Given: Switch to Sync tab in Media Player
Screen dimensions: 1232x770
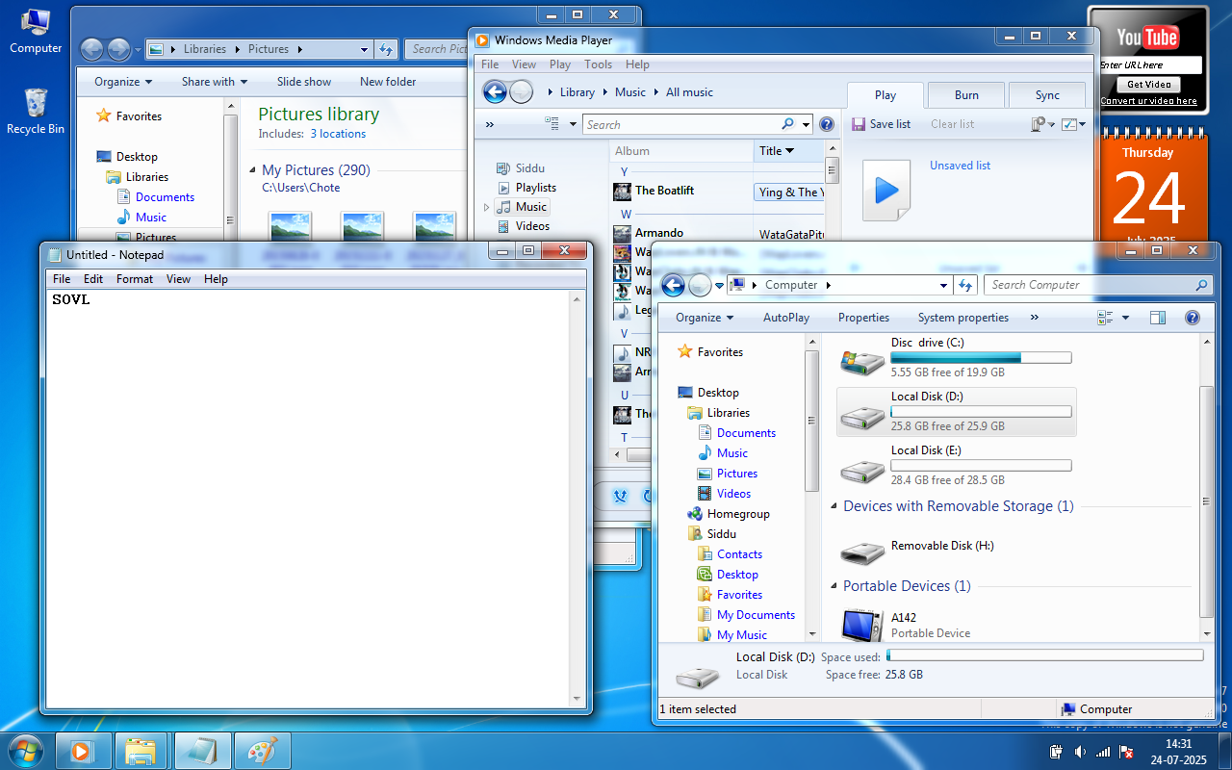Looking at the screenshot, I should (1047, 95).
